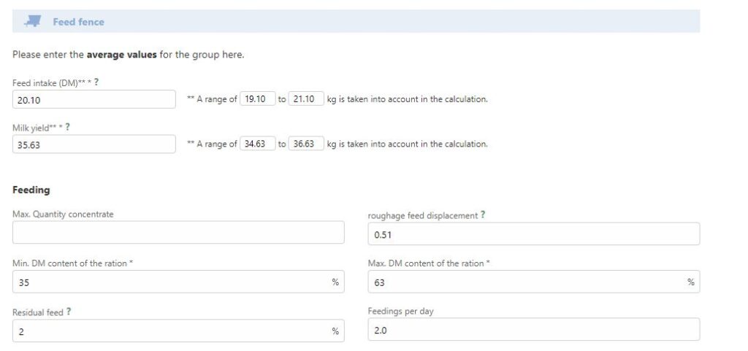748x351 pixels.
Task: Edit the roughage feed displacement value
Action: click(x=533, y=234)
